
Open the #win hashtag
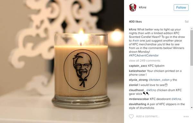click(136, 41)
